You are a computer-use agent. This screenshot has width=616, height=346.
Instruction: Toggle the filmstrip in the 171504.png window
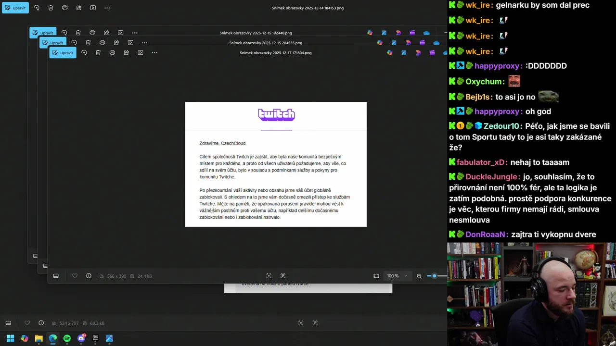(x=56, y=276)
